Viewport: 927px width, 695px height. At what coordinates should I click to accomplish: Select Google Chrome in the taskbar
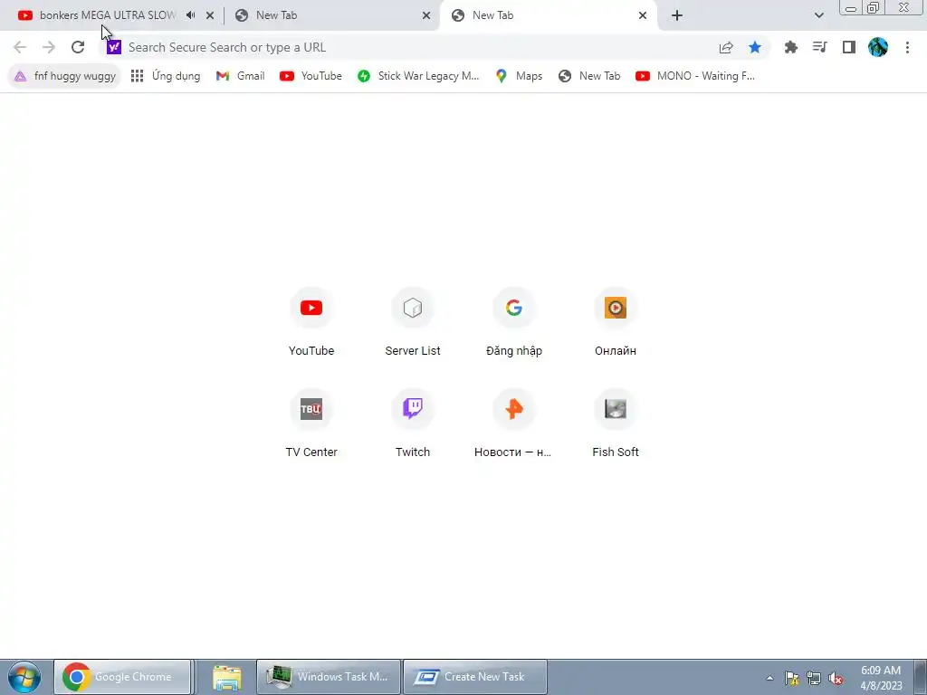[123, 677]
